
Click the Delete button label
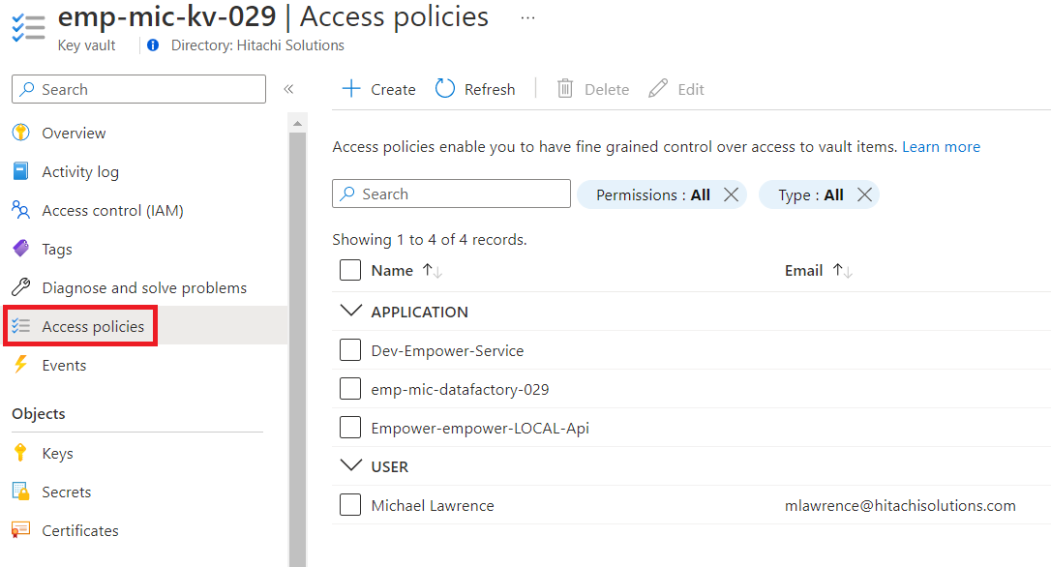(x=607, y=89)
